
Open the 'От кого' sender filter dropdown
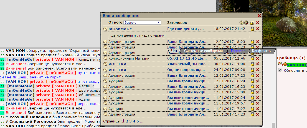pyautogui.click(x=142, y=22)
